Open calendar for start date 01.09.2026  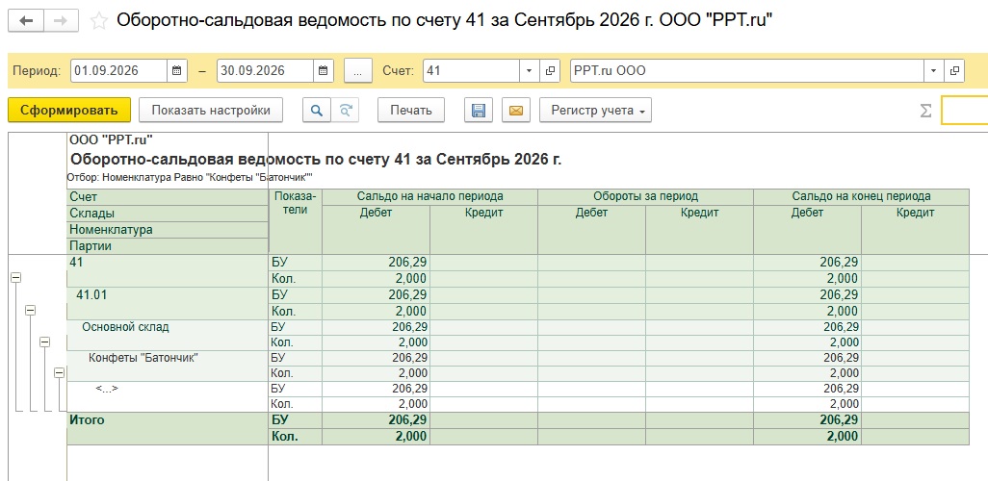click(177, 70)
